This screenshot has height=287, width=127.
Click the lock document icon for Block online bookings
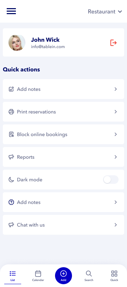click(11, 134)
